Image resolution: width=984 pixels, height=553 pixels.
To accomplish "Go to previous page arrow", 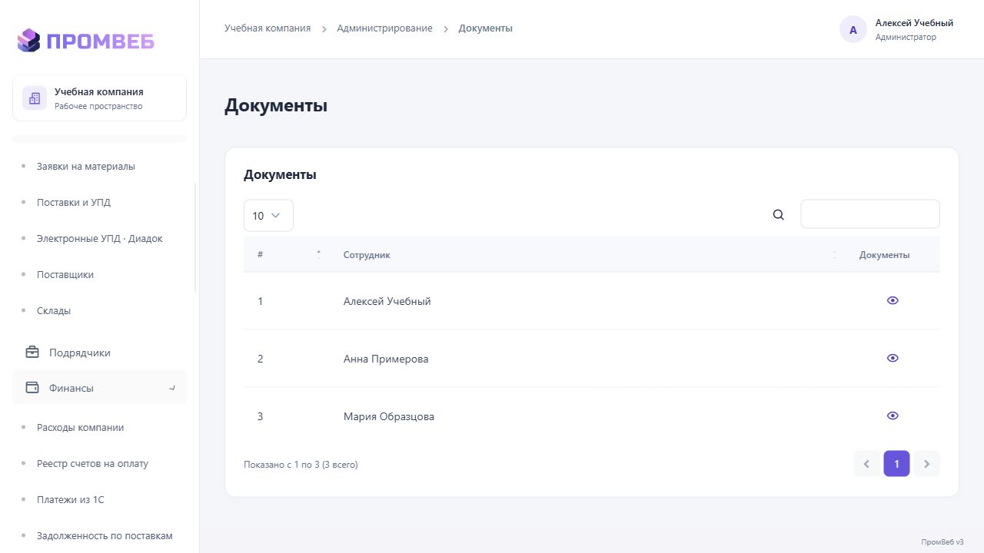I will click(866, 464).
